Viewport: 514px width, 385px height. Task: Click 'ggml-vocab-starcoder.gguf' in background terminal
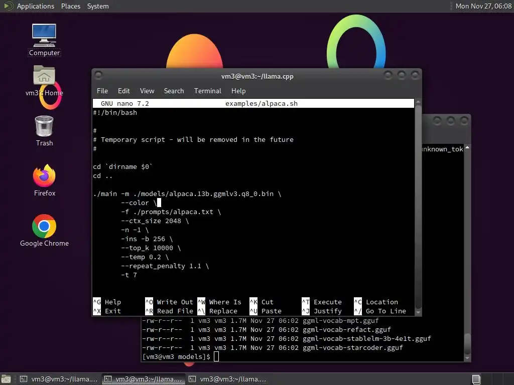(353, 348)
